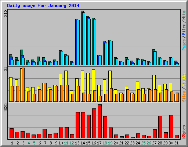Click the cyan pages bar for day 19
This screenshot has width=188, height=147.
111,53
